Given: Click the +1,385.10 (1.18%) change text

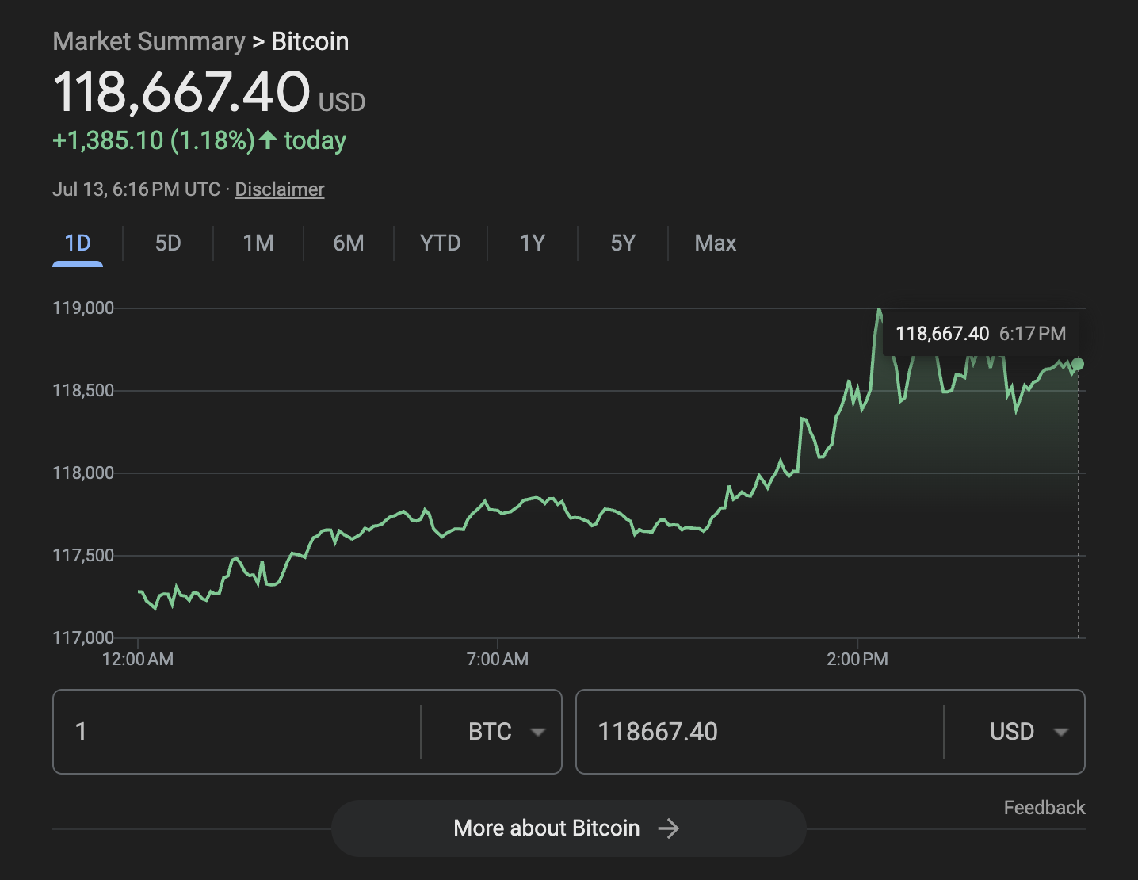Looking at the screenshot, I should tap(154, 140).
